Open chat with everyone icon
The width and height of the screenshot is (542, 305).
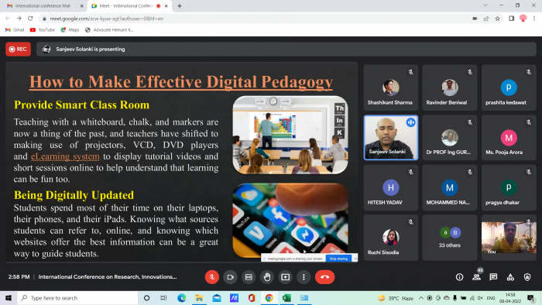pos(493,277)
